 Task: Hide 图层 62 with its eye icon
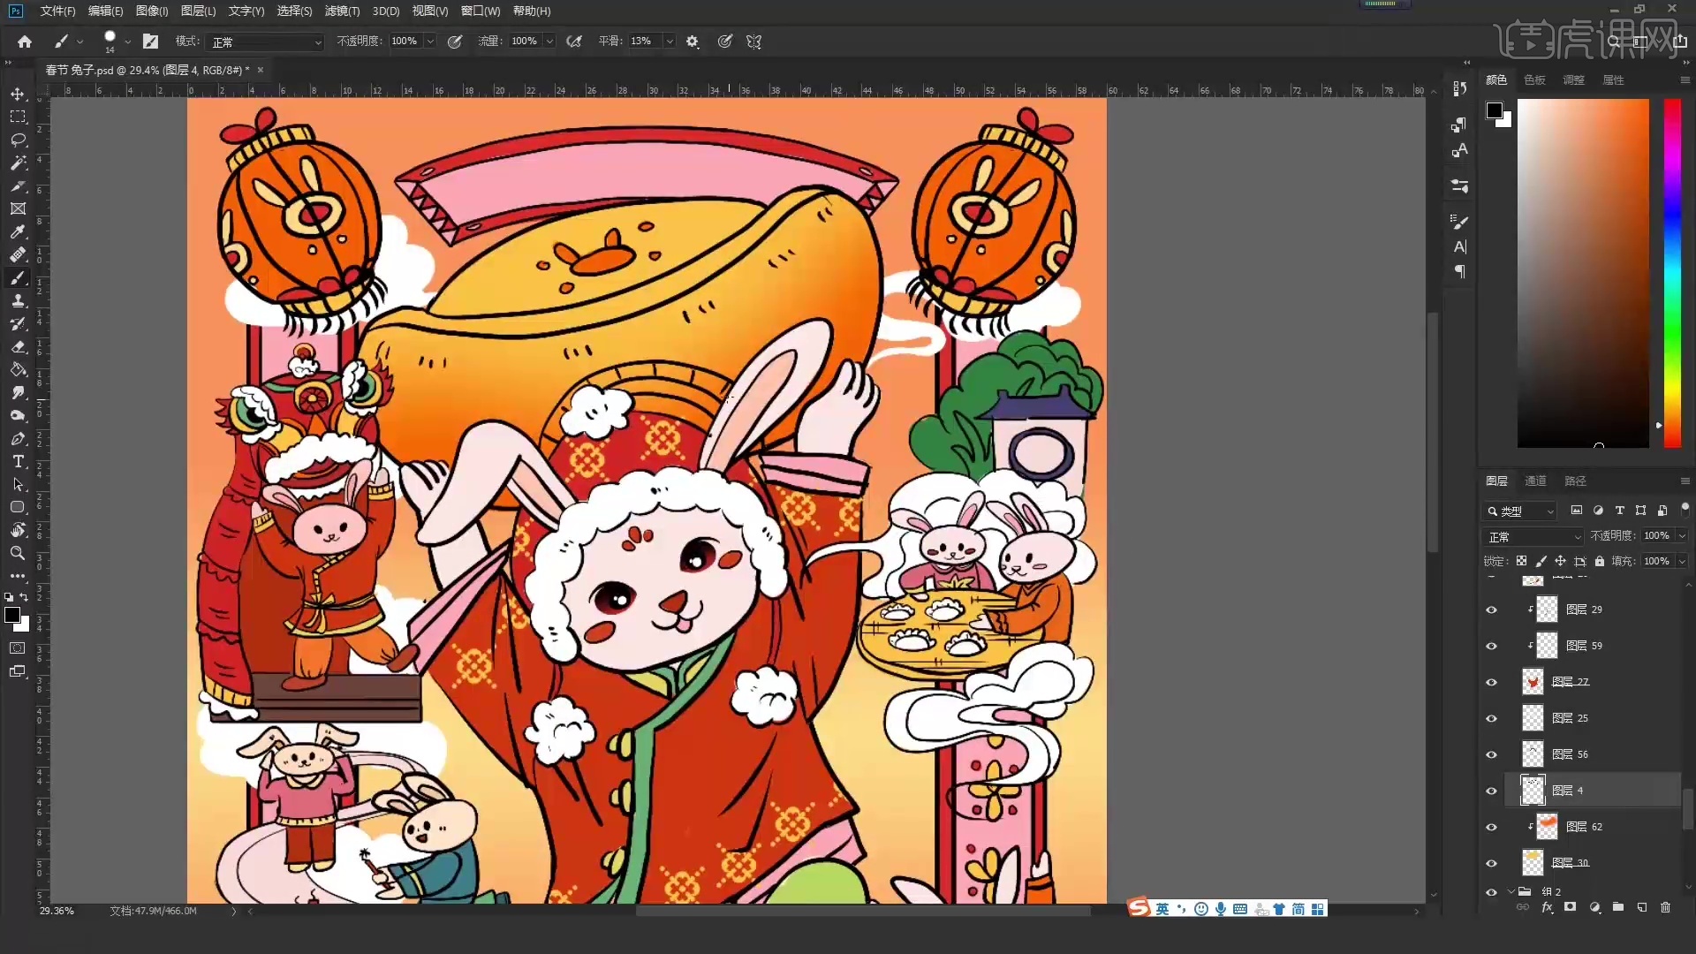tap(1491, 827)
